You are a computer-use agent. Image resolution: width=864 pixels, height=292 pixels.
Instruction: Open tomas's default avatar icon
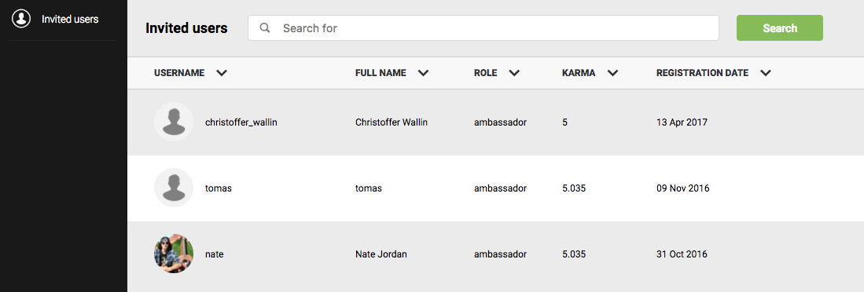click(174, 188)
